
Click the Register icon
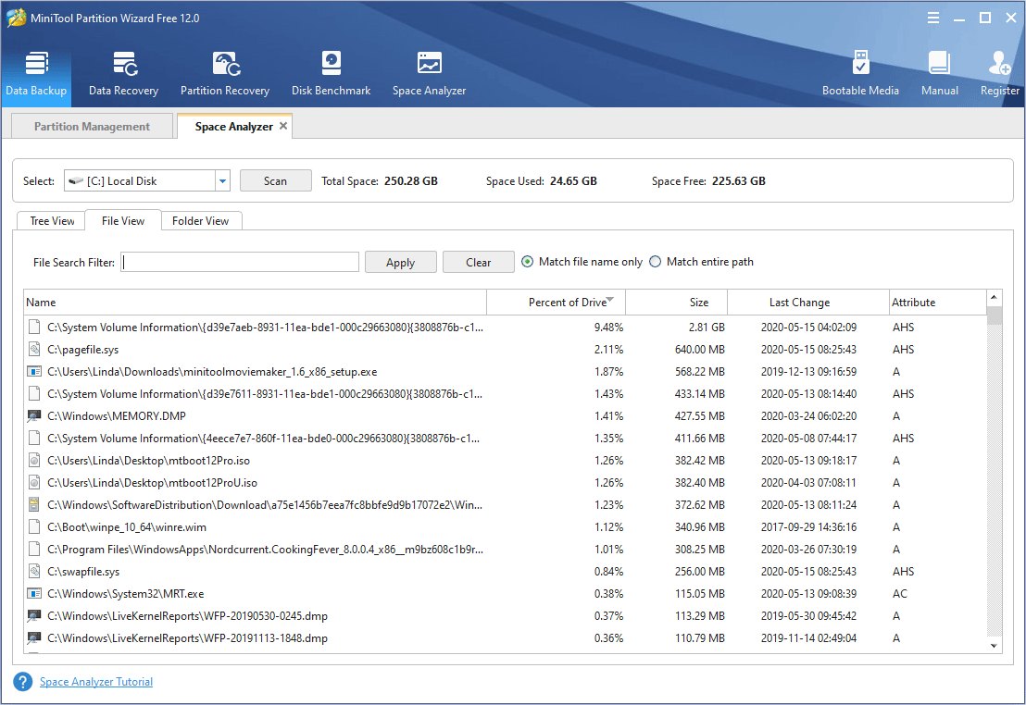(x=1000, y=74)
